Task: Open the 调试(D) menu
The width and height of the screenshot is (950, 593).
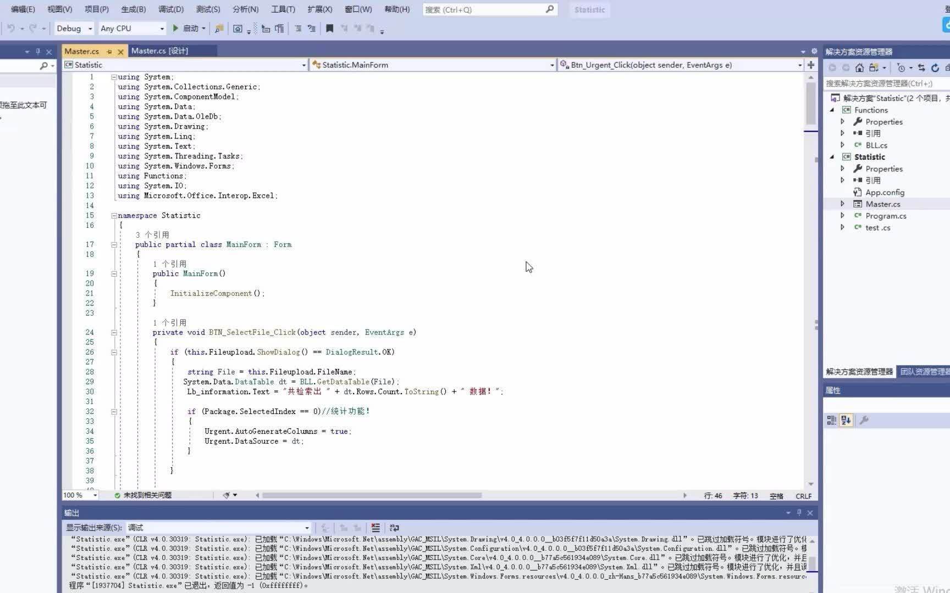Action: coord(171,9)
